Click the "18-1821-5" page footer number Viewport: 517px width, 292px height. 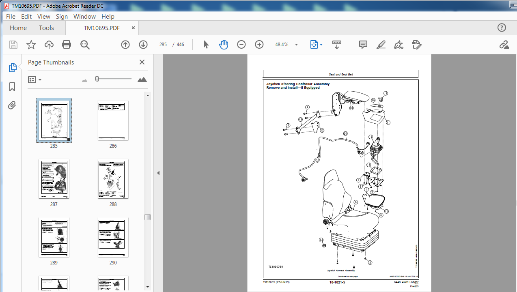pyautogui.click(x=338, y=282)
